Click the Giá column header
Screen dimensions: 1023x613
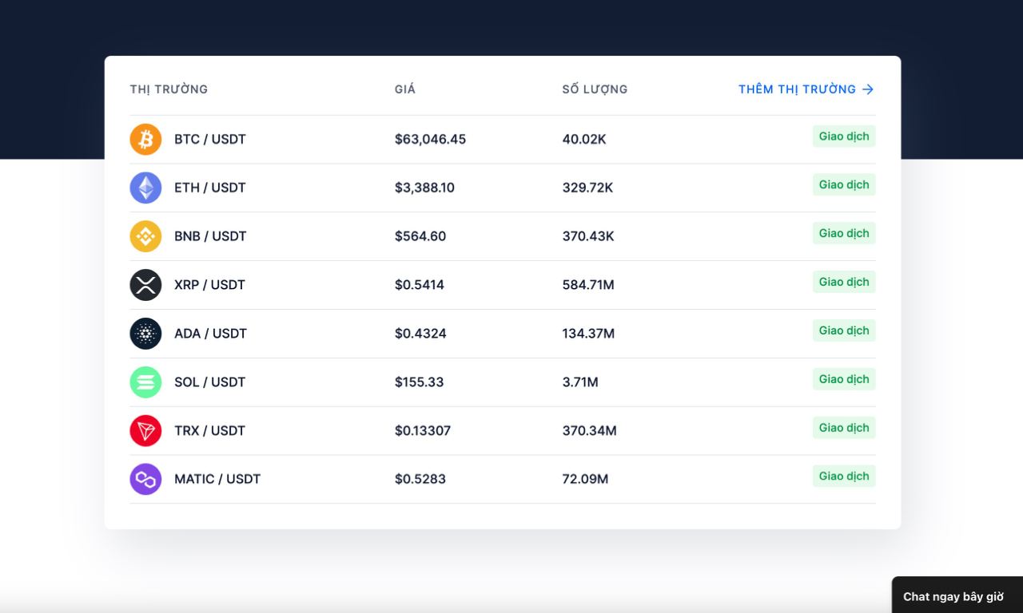pyautogui.click(x=405, y=89)
